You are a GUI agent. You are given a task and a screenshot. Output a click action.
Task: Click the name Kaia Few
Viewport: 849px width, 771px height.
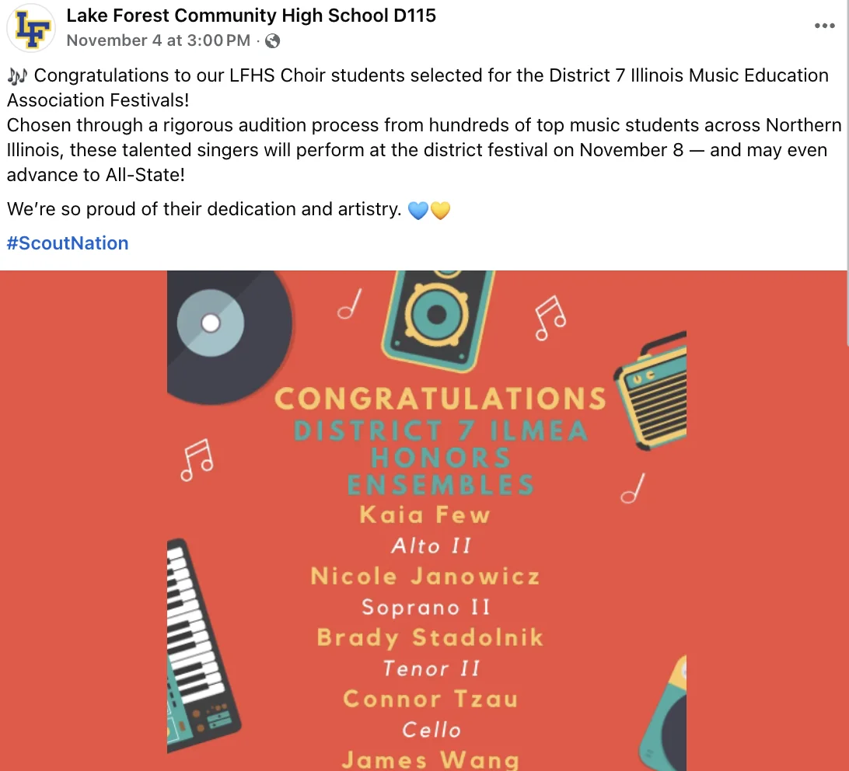[x=424, y=515]
